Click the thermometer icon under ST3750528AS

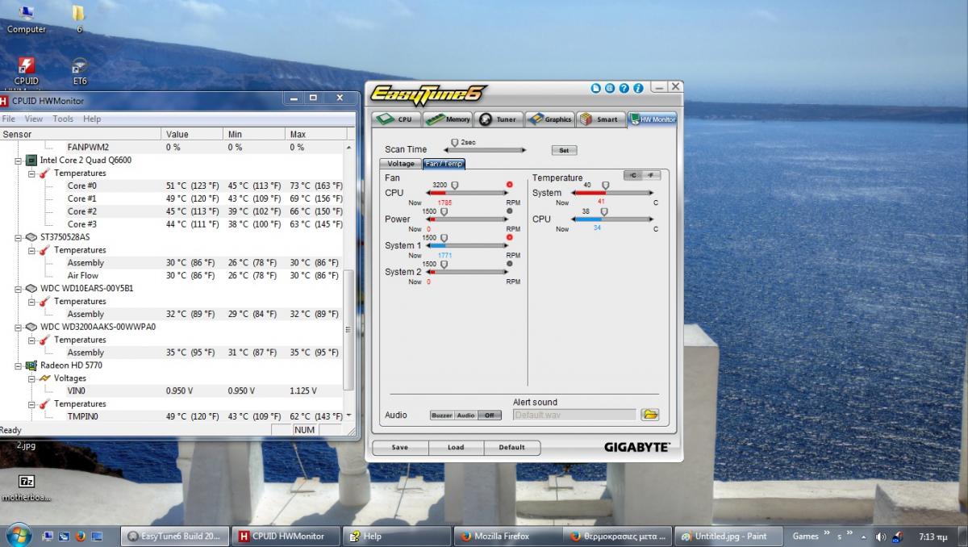pos(45,250)
